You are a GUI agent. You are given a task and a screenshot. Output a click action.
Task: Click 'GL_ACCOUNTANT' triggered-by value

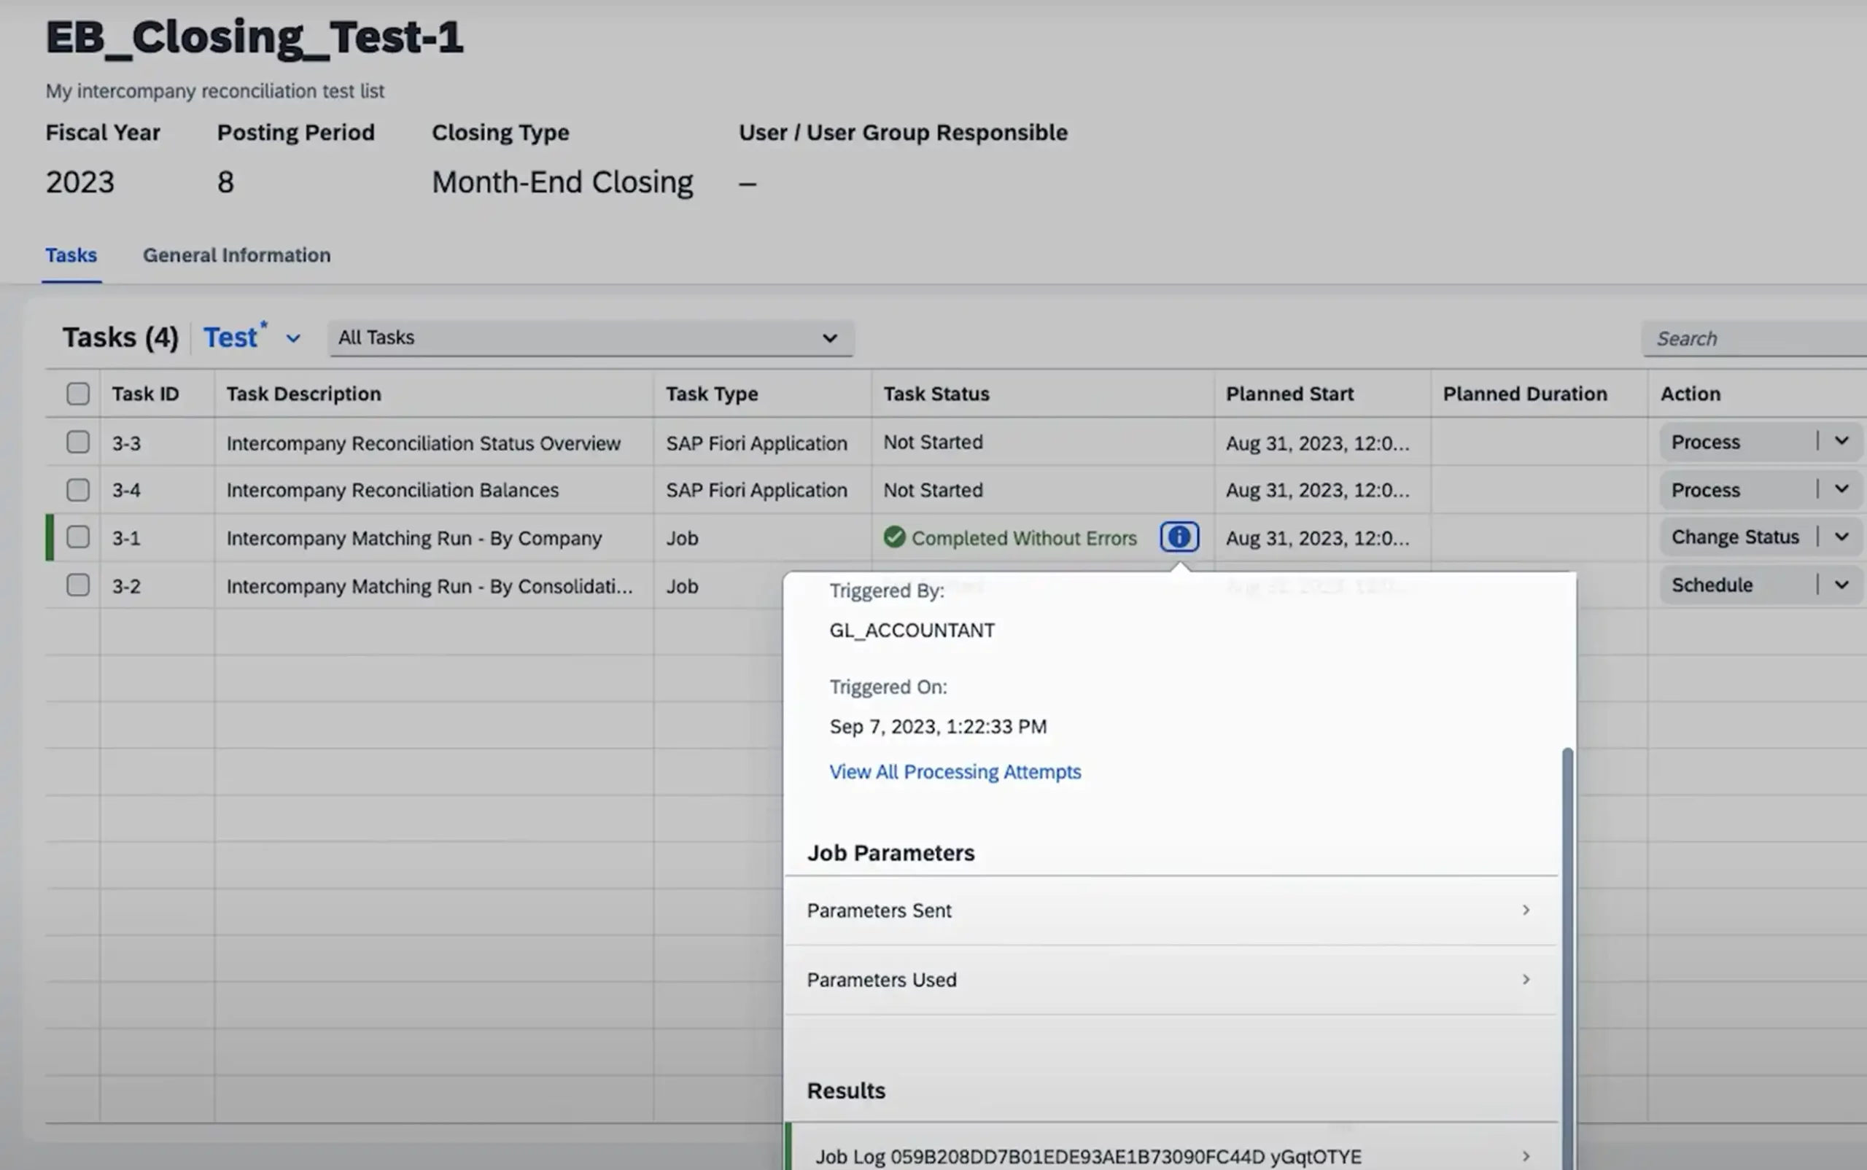click(912, 631)
